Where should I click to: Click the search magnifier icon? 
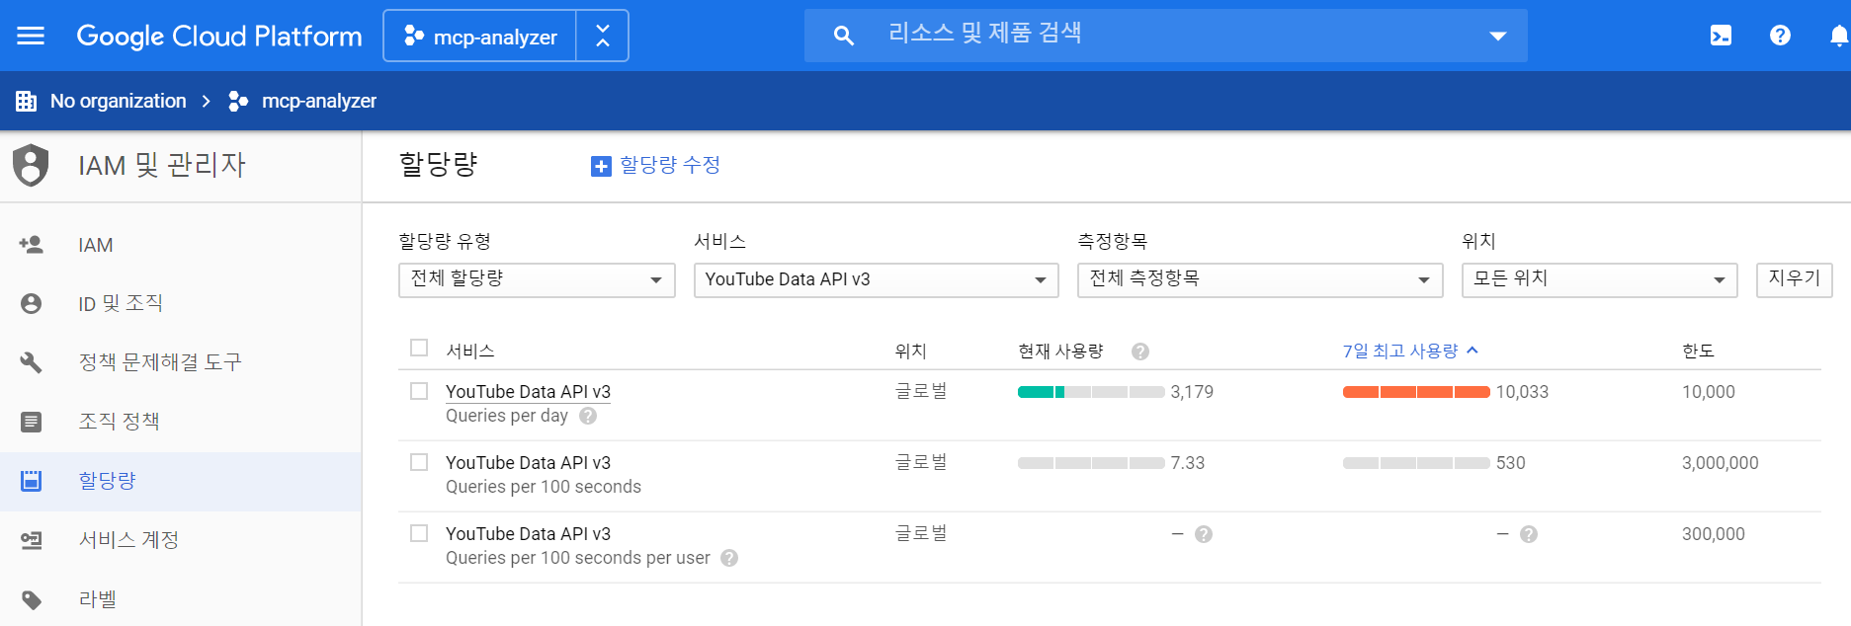pos(843,36)
